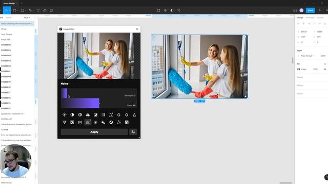Open the Page 1 dropdown
328x184 pixels.
click(x=27, y=18)
